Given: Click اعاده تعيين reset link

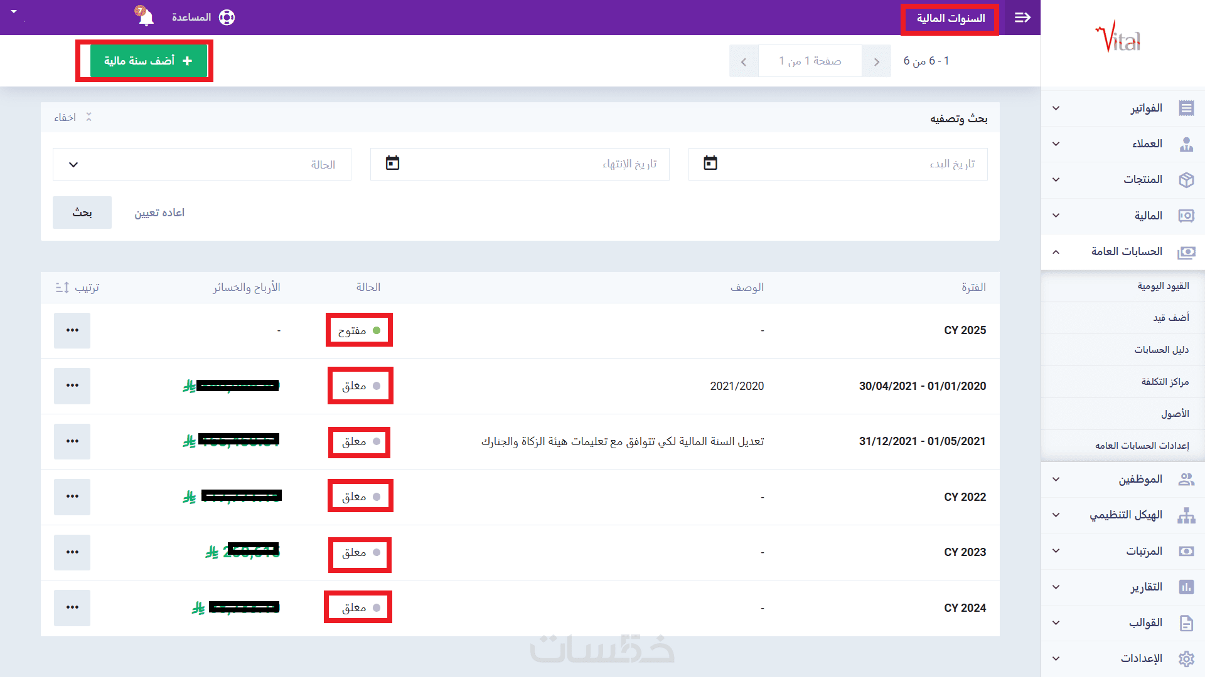Looking at the screenshot, I should pos(159,213).
